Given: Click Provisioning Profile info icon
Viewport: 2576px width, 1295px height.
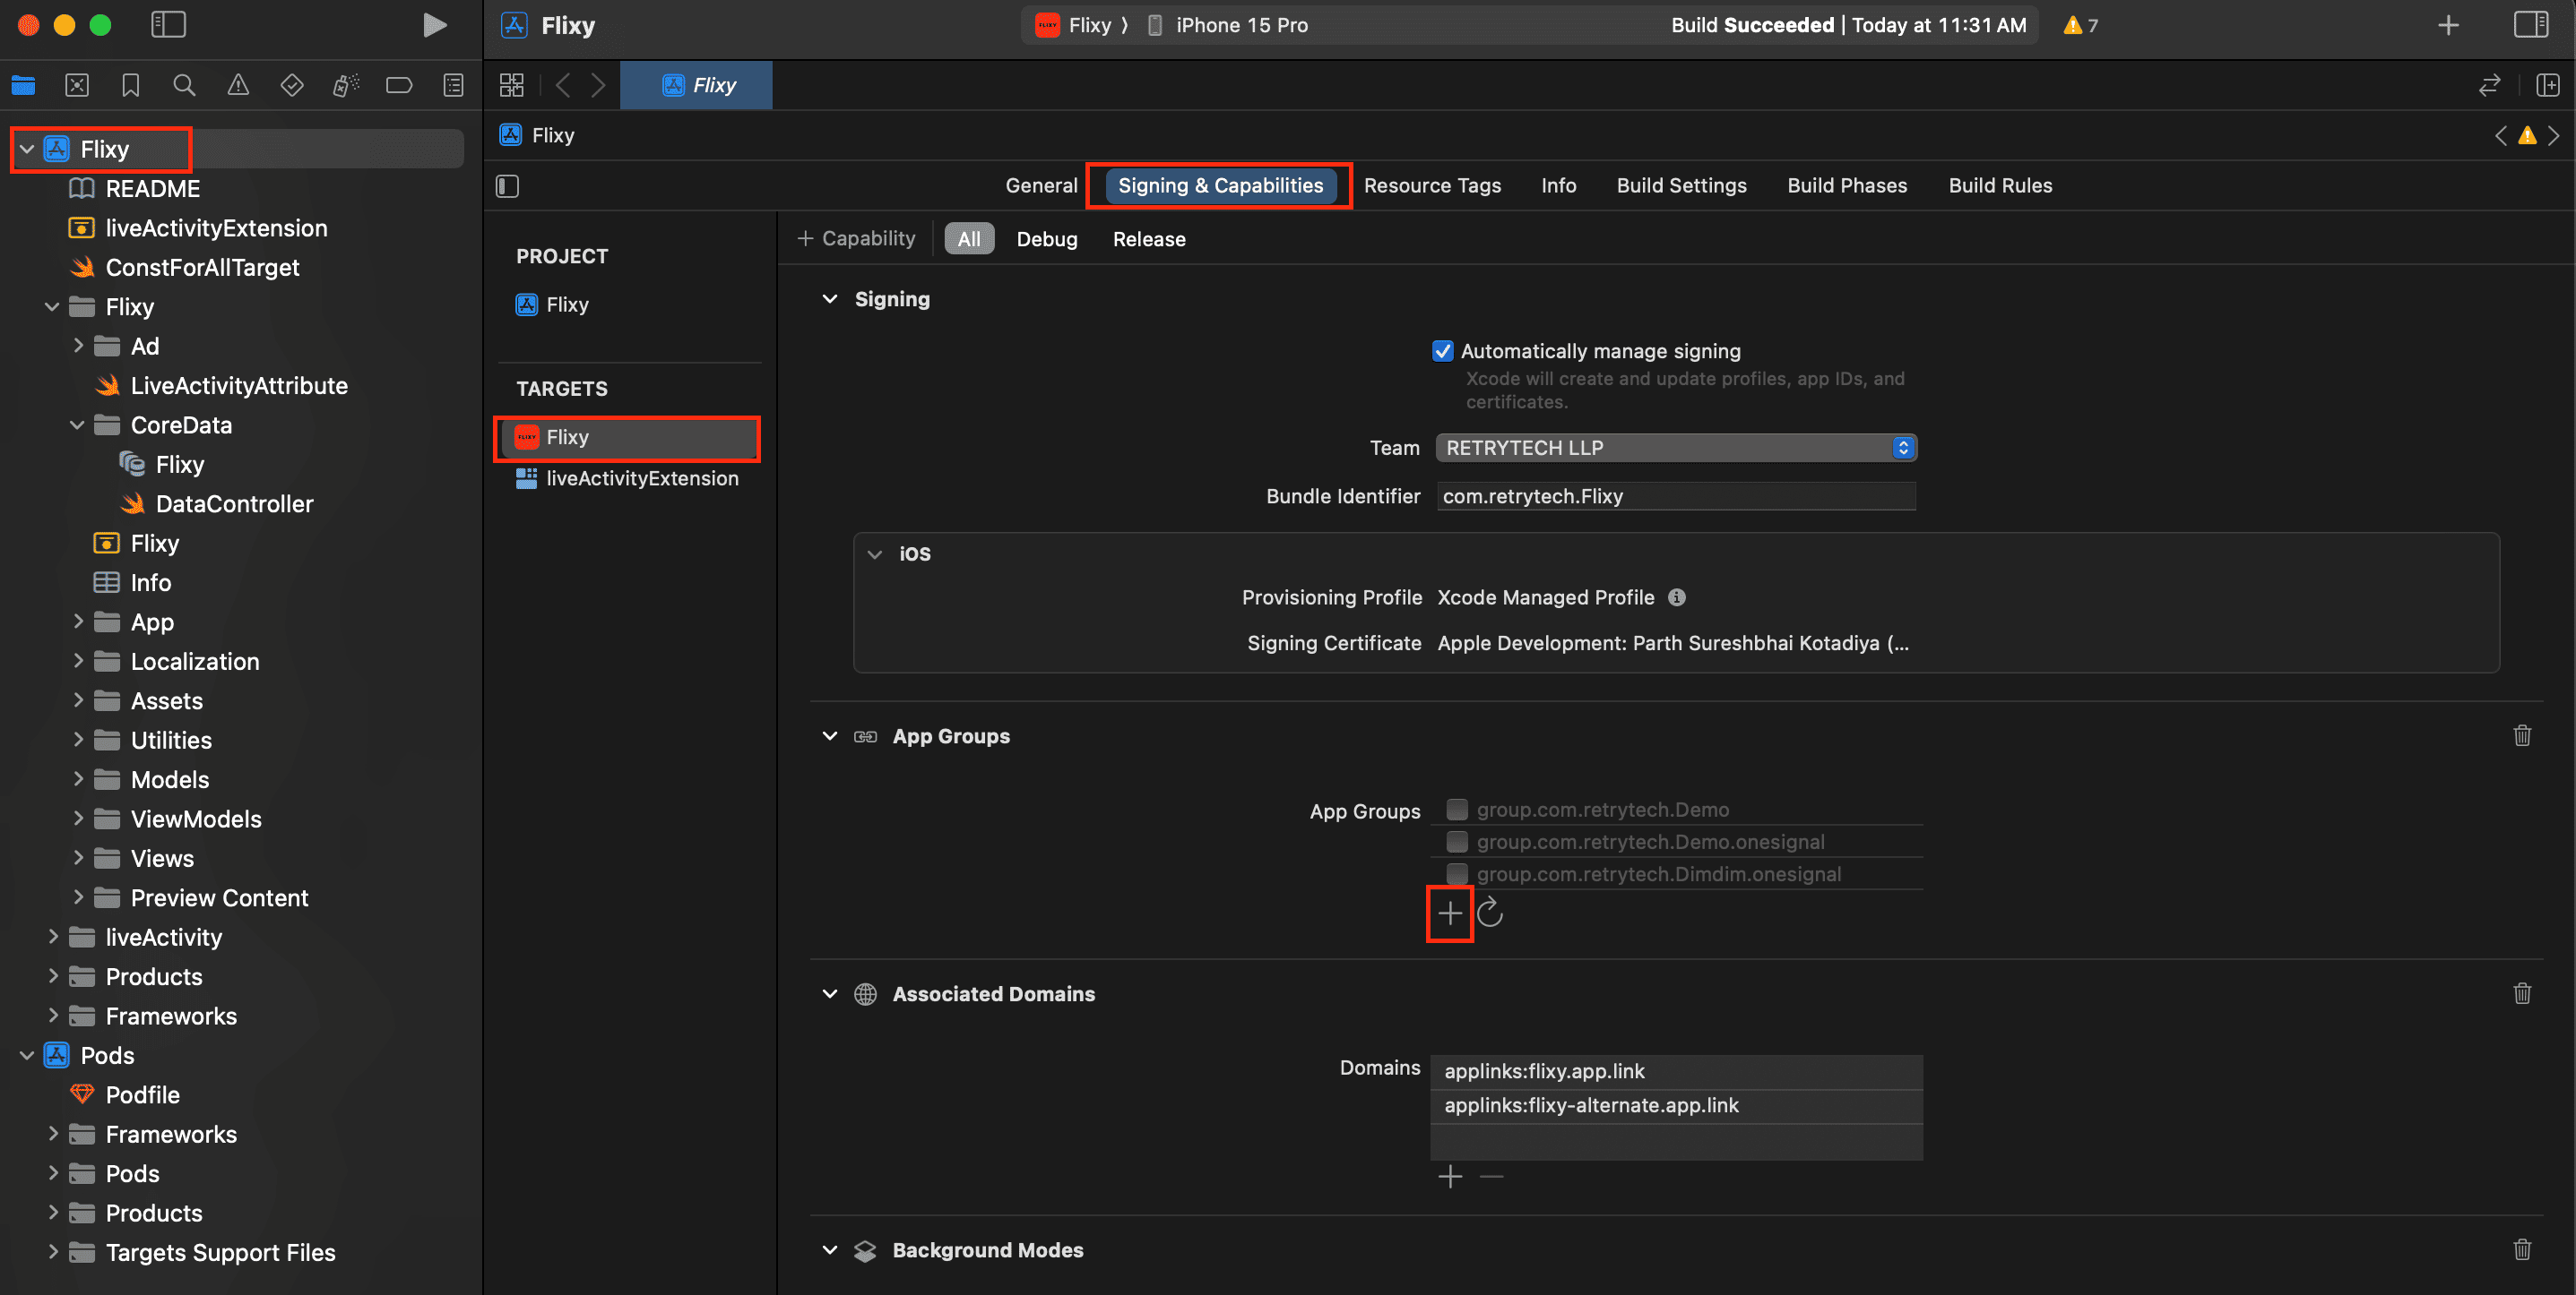Looking at the screenshot, I should [1677, 597].
